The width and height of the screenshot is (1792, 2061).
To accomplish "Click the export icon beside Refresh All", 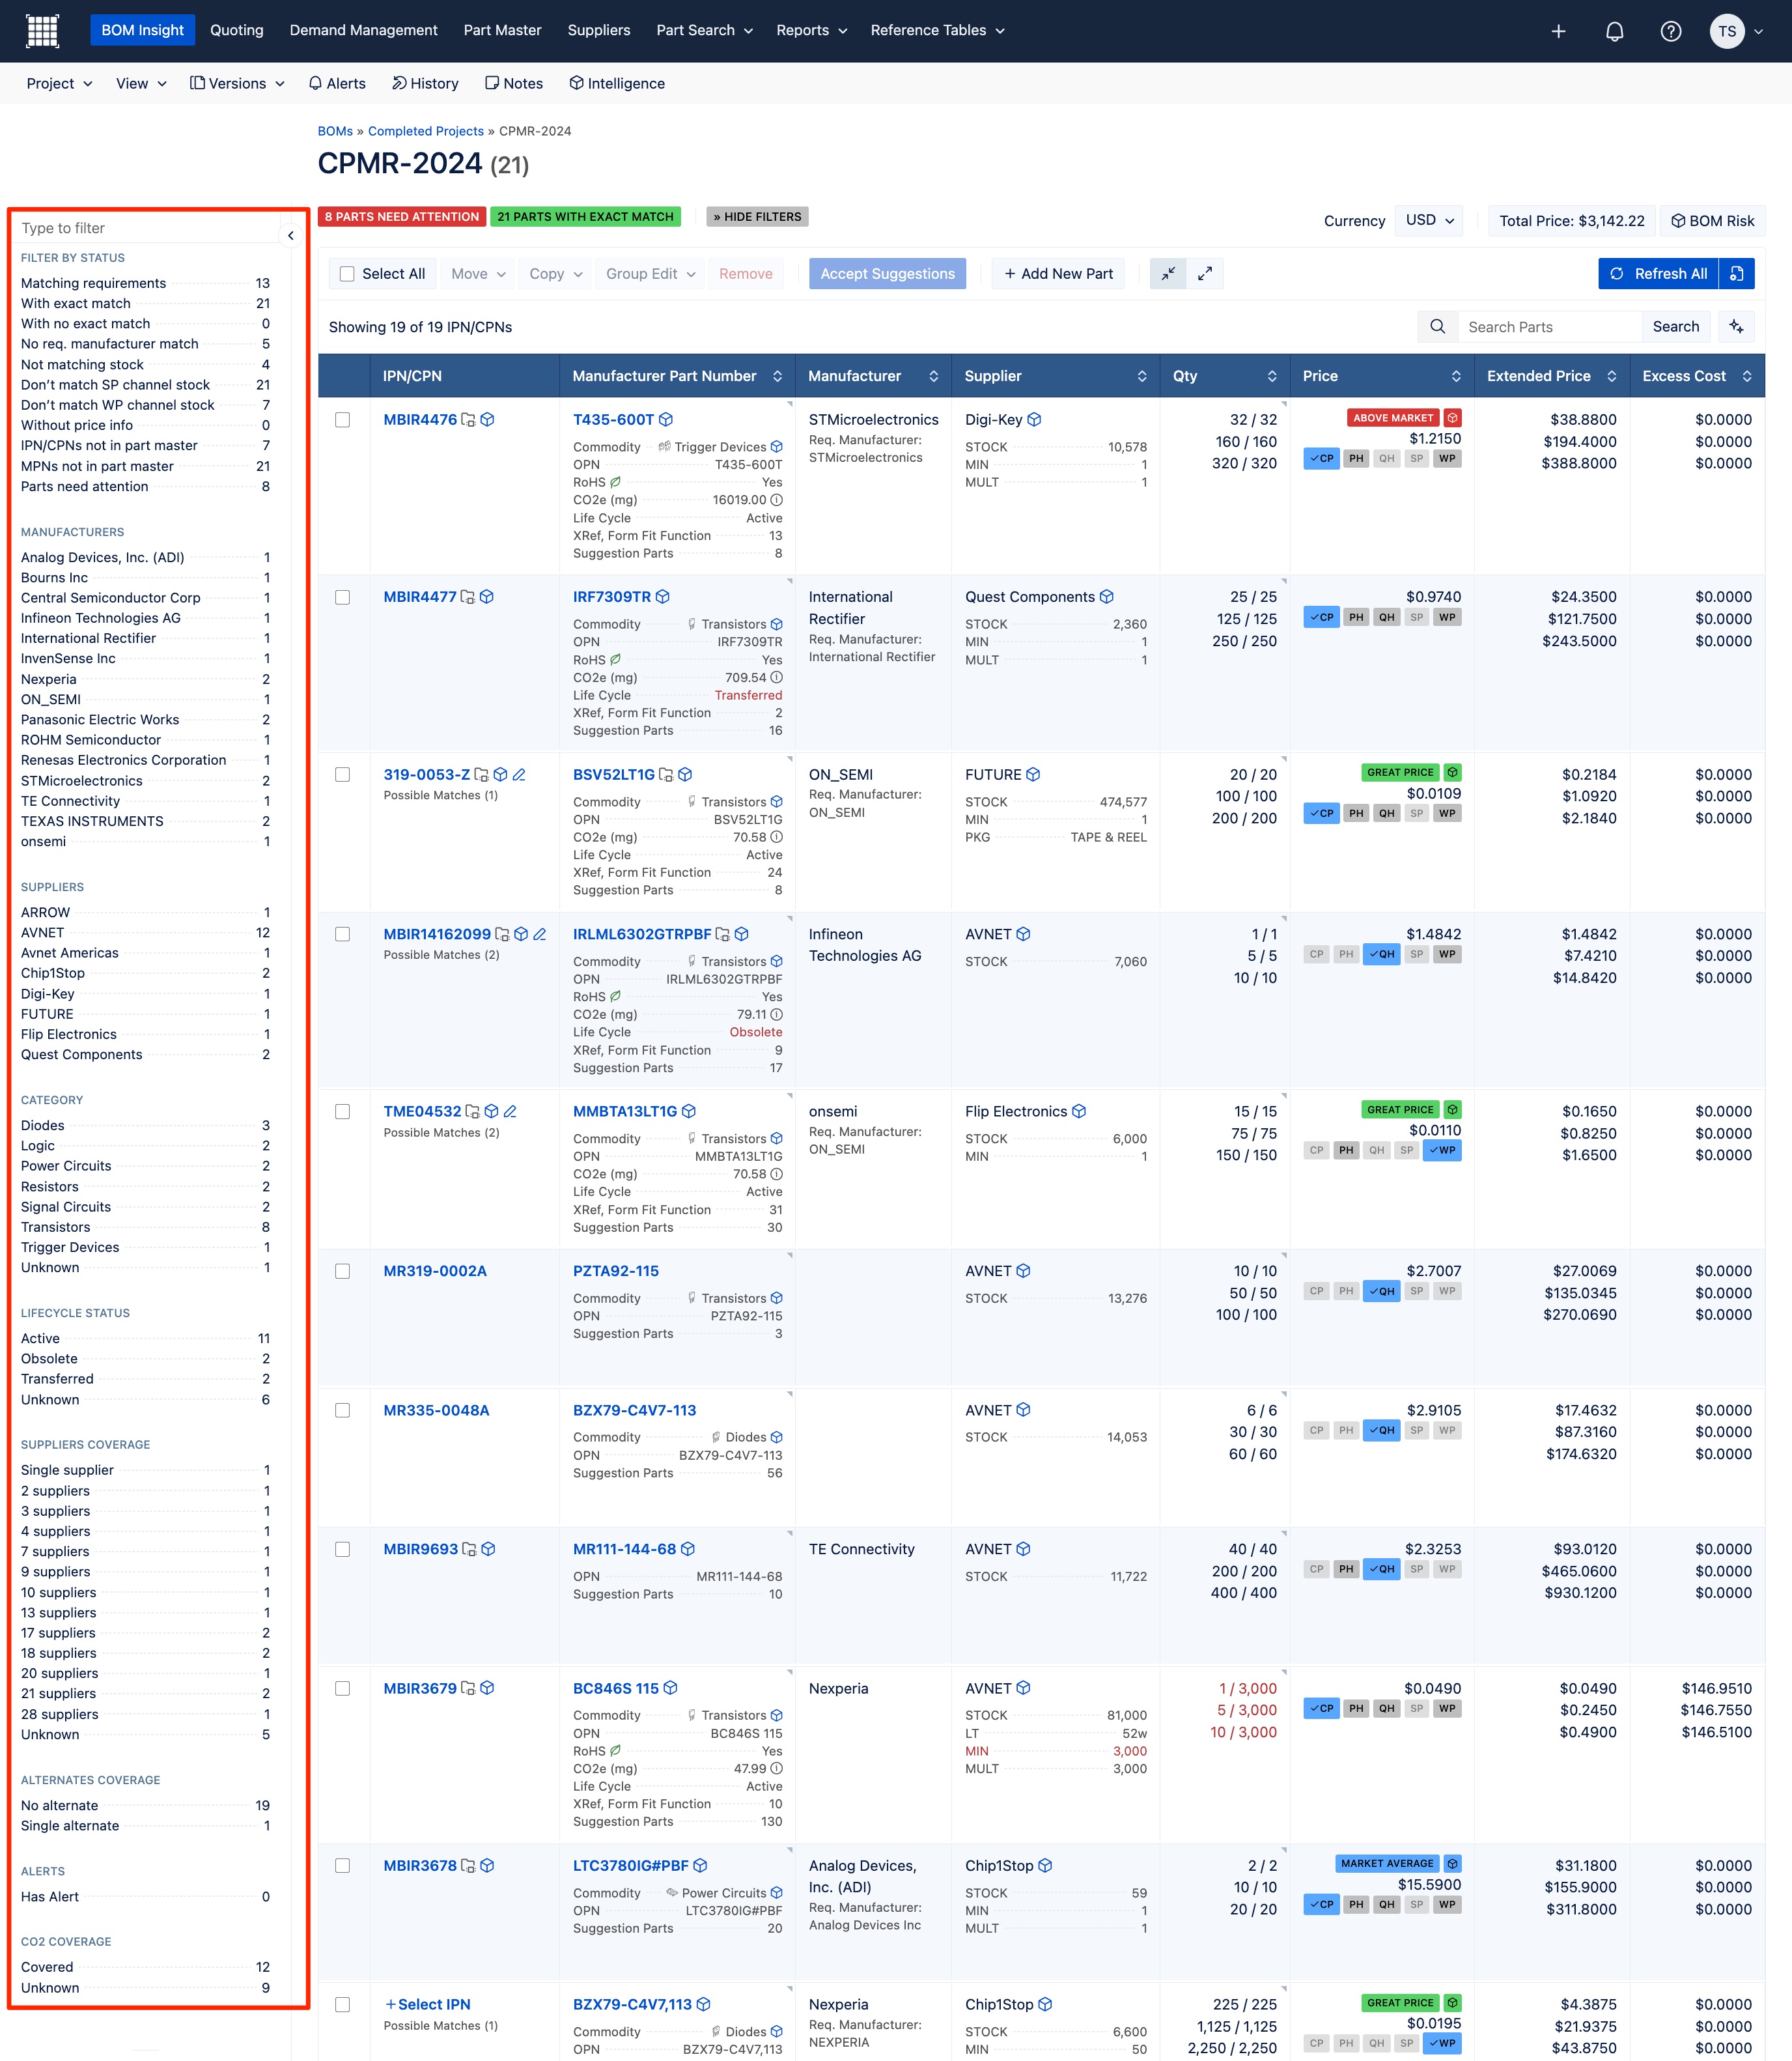I will [1737, 273].
